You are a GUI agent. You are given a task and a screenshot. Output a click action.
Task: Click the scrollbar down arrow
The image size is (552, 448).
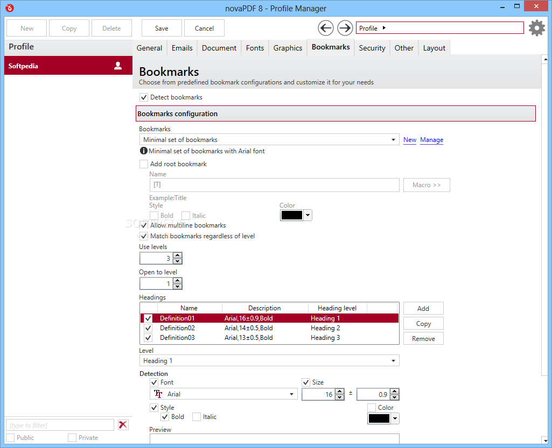pyautogui.click(x=545, y=440)
